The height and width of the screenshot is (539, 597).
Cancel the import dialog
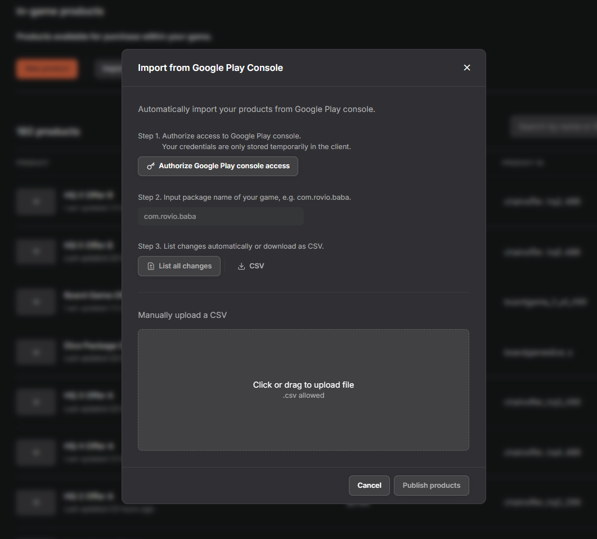tap(369, 486)
